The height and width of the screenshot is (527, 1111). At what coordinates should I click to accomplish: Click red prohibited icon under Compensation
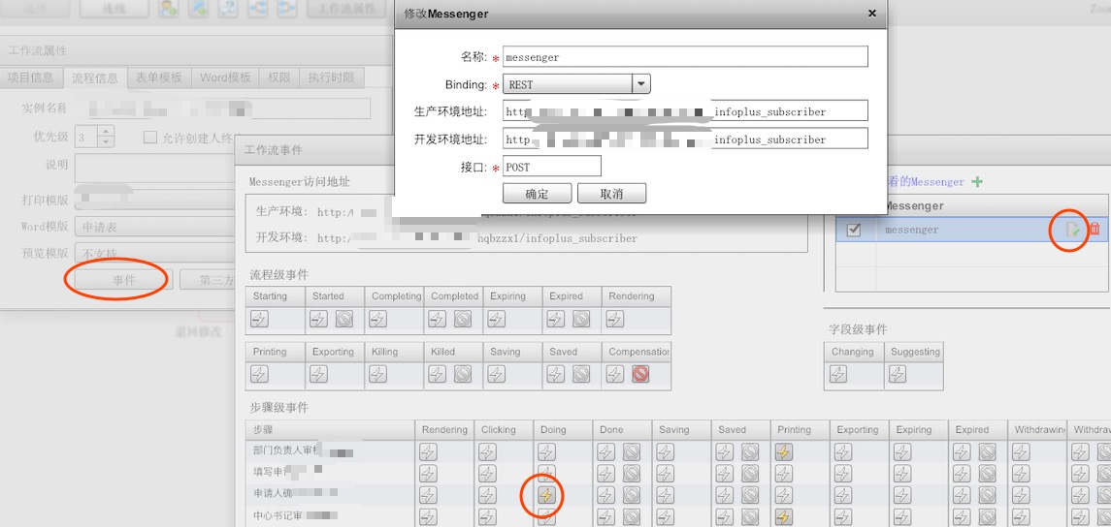pos(641,374)
